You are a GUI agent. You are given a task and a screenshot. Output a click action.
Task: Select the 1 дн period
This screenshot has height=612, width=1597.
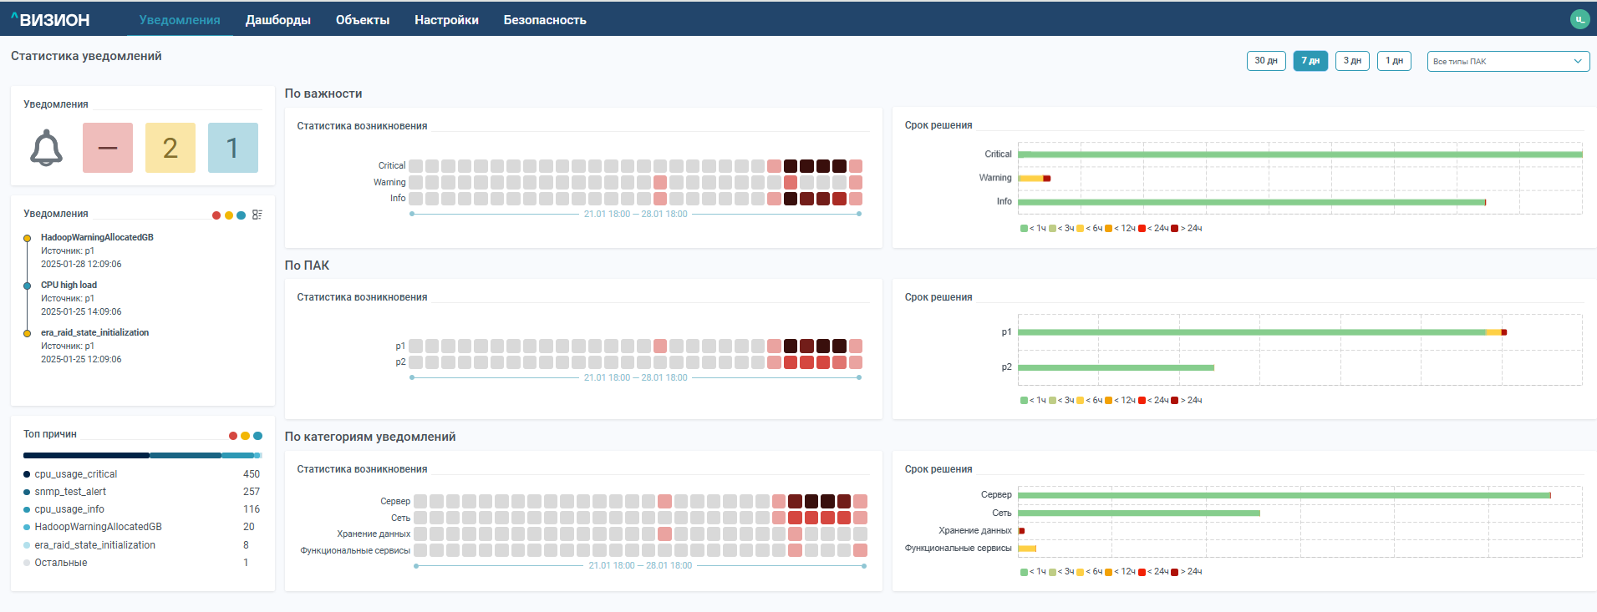[1394, 61]
